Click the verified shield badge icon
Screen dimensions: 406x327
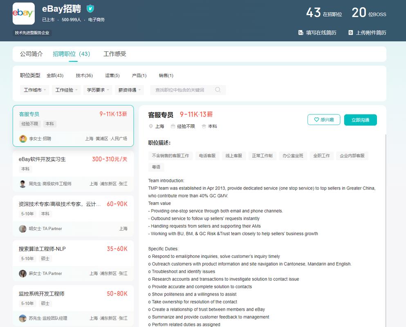point(90,9)
